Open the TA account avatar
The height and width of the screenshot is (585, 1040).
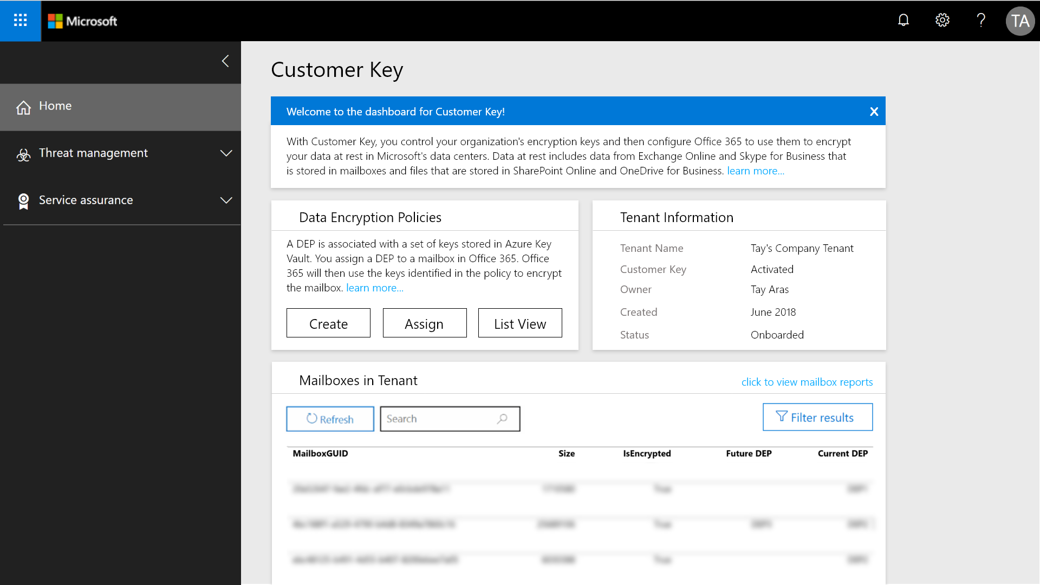(x=1020, y=21)
